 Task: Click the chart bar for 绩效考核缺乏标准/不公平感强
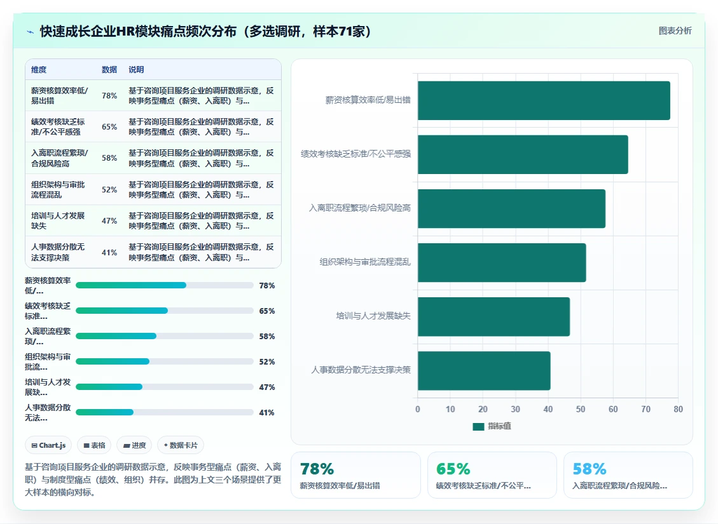pos(523,154)
